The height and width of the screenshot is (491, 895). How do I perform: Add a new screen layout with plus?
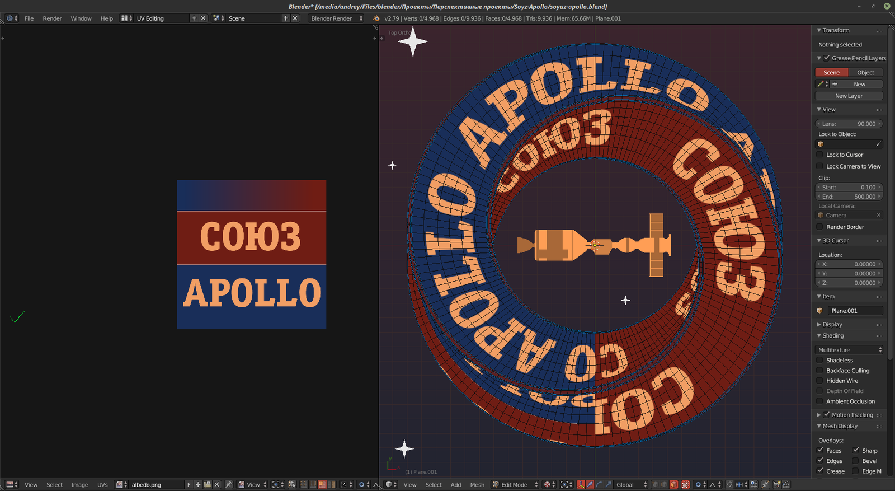pyautogui.click(x=194, y=18)
